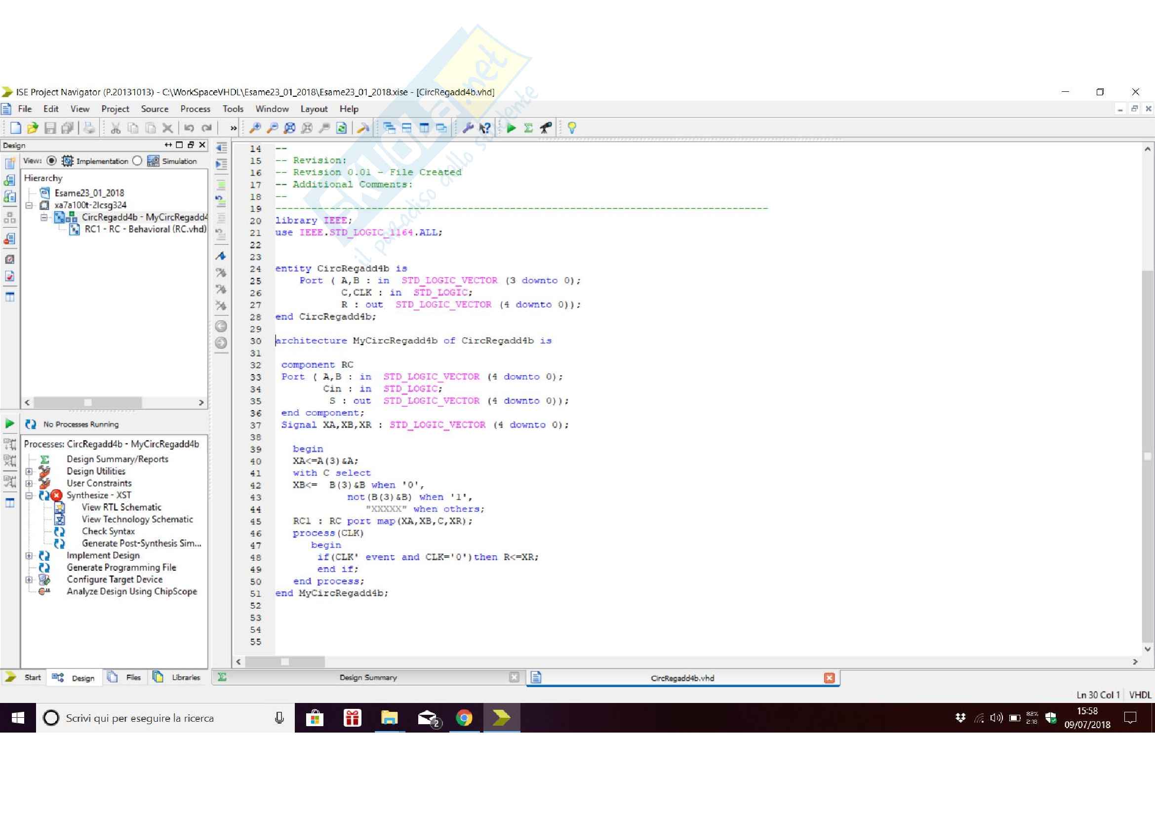Open Chrome from the Windows taskbar

[464, 718]
